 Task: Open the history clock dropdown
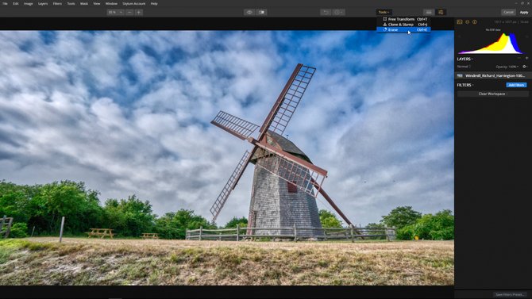pyautogui.click(x=338, y=12)
